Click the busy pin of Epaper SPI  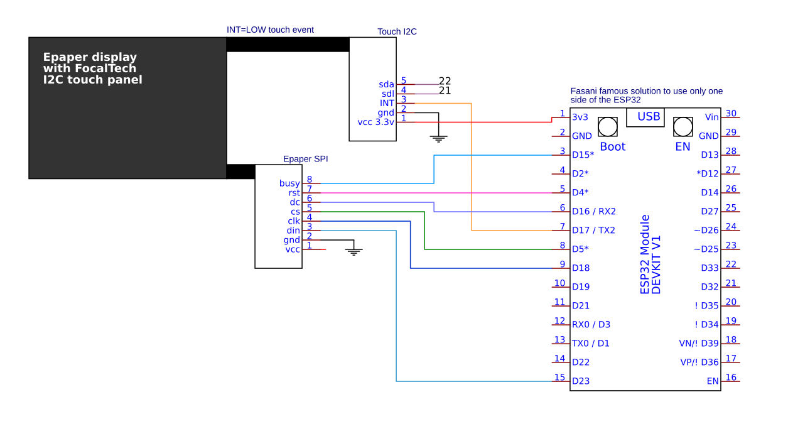(289, 183)
